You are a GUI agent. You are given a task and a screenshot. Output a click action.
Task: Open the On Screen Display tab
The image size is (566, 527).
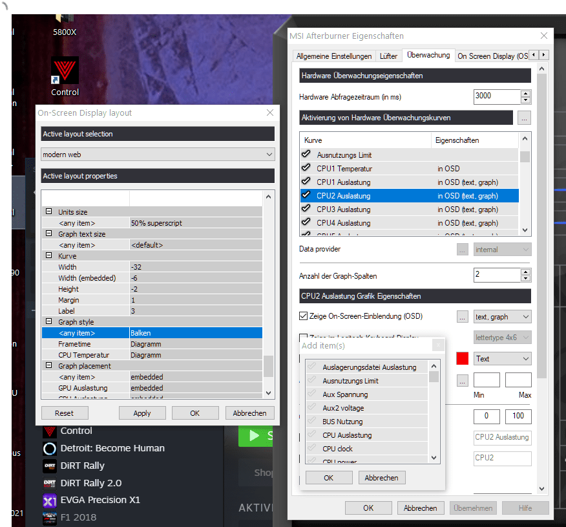click(x=492, y=56)
